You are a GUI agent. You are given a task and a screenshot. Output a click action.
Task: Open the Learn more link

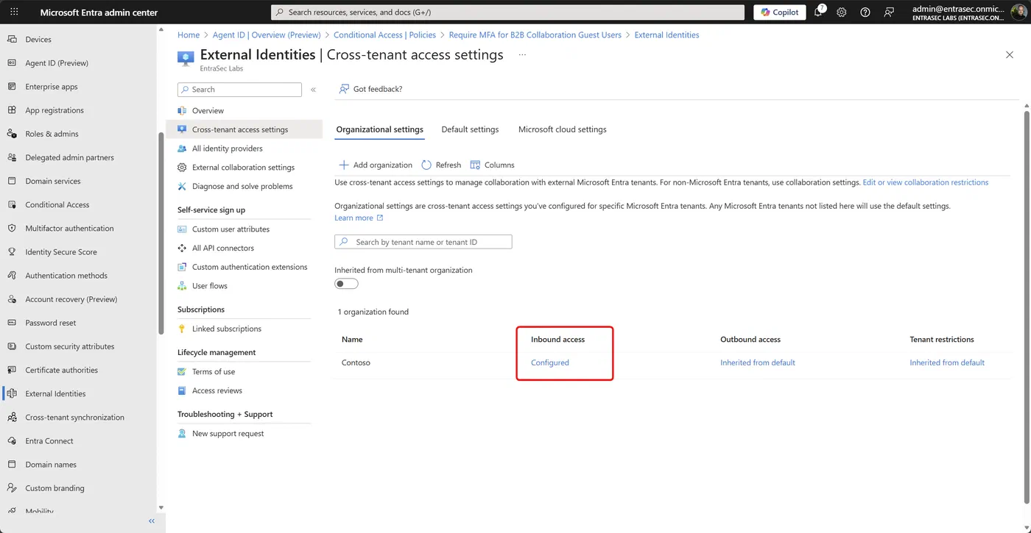click(359, 218)
